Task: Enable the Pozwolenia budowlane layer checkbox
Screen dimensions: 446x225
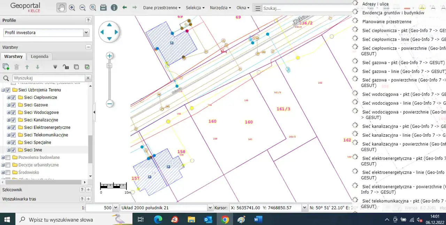Action: coord(8,157)
